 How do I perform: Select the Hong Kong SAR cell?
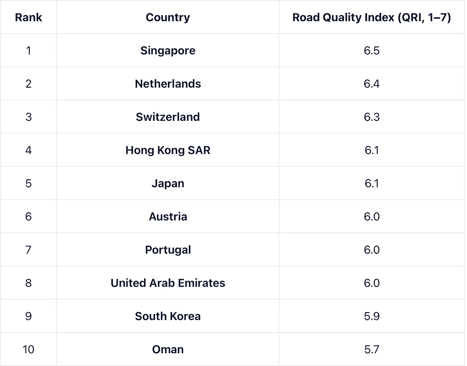(168, 150)
